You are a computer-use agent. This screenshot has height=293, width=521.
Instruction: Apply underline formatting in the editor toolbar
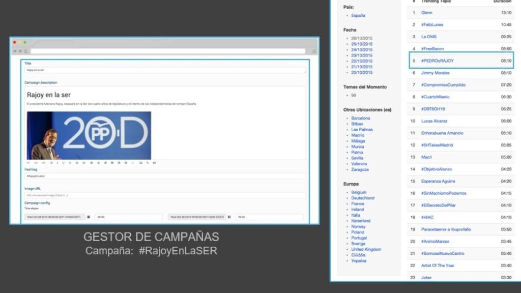click(x=63, y=163)
